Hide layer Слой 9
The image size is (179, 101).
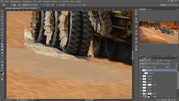pyautogui.click(x=140, y=88)
